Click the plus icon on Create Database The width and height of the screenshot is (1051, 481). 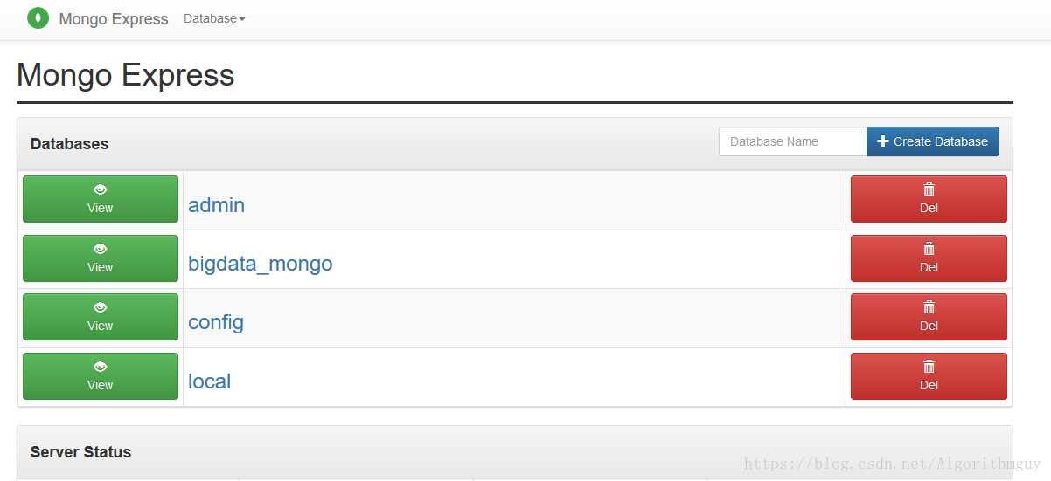[x=882, y=141]
